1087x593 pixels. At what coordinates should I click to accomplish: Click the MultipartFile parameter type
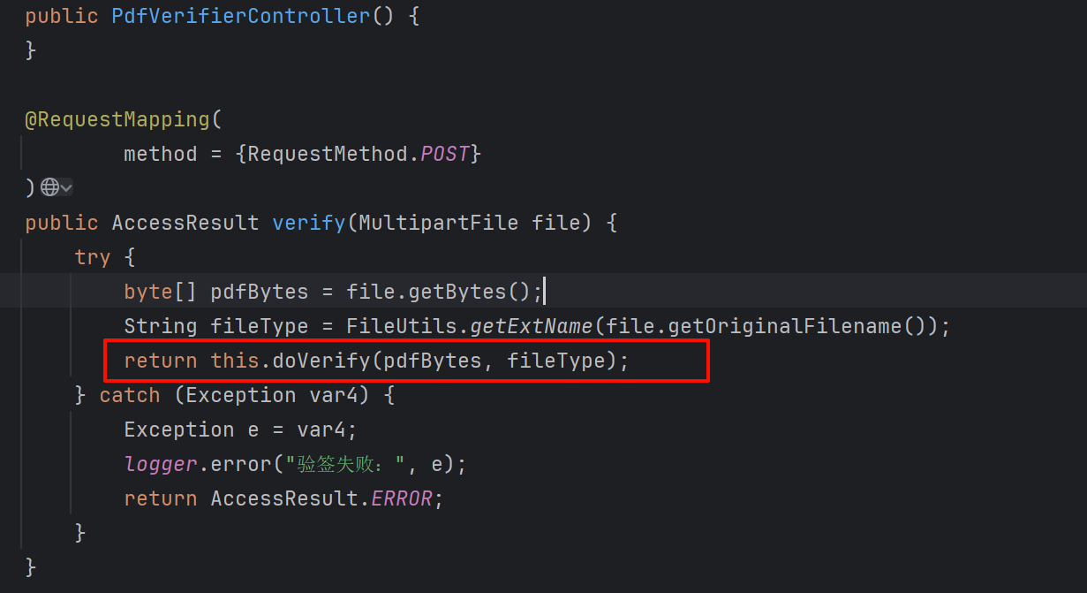point(439,223)
